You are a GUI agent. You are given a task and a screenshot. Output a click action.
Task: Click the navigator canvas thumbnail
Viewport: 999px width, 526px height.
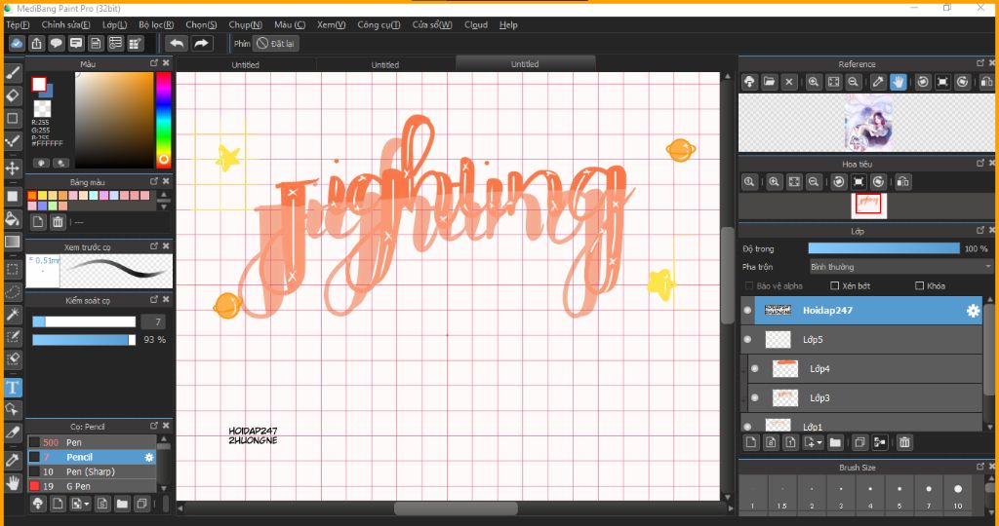[868, 205]
